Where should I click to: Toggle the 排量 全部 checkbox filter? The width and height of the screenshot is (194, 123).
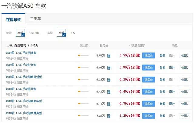coord(62,33)
